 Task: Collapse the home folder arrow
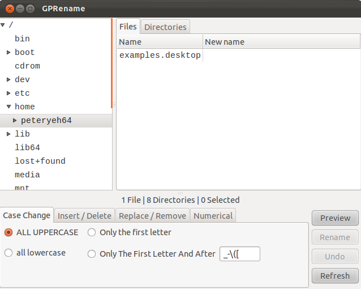tap(8, 107)
